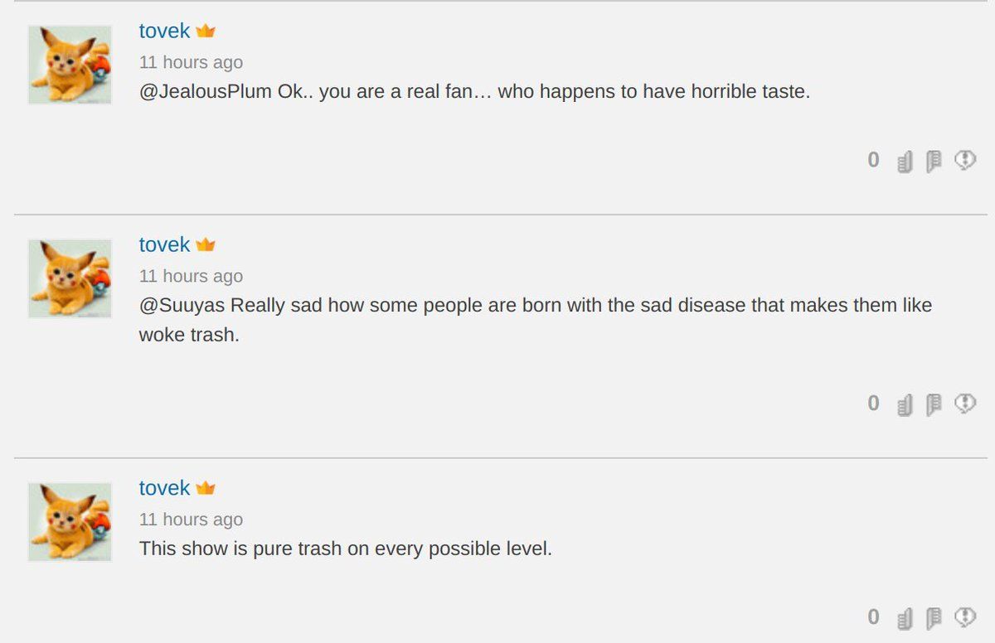Report the comment replying to @JealousPlum
The height and width of the screenshot is (643, 995).
pyautogui.click(x=964, y=161)
